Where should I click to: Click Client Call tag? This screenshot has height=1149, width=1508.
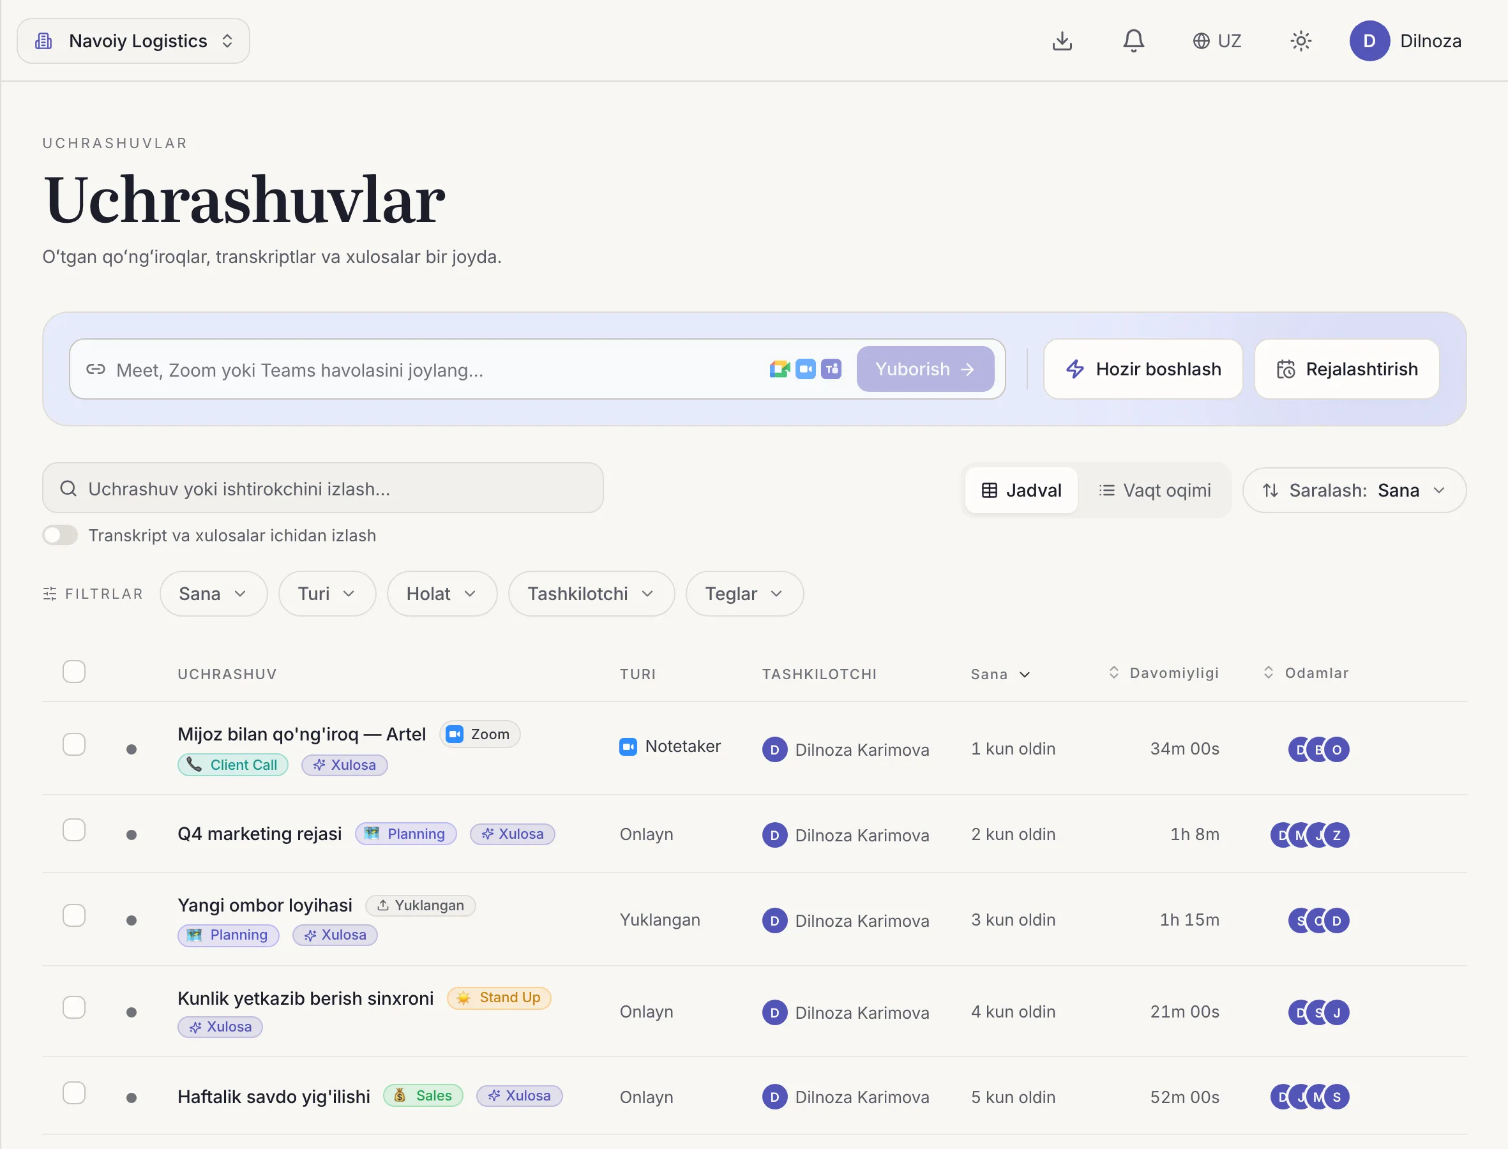232,765
